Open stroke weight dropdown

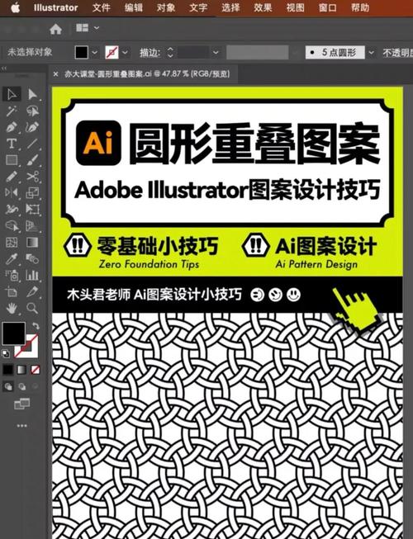pos(216,53)
